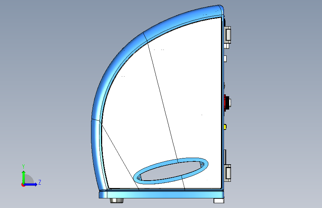
Task: Select the upper gray hinge on the back
Action: [x=228, y=35]
